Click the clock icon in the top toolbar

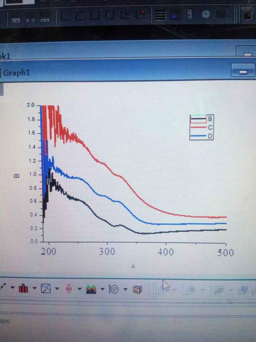[206, 14]
